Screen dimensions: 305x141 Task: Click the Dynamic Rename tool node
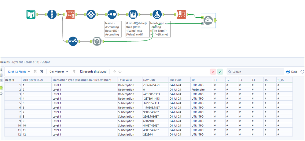click(208, 20)
